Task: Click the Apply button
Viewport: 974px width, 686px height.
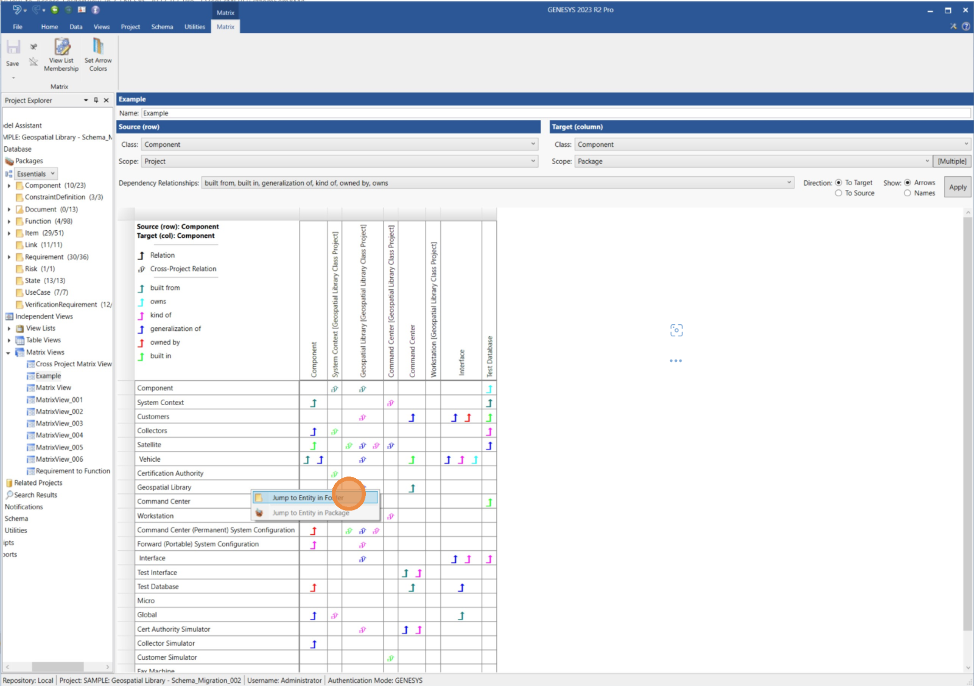Action: pos(957,187)
